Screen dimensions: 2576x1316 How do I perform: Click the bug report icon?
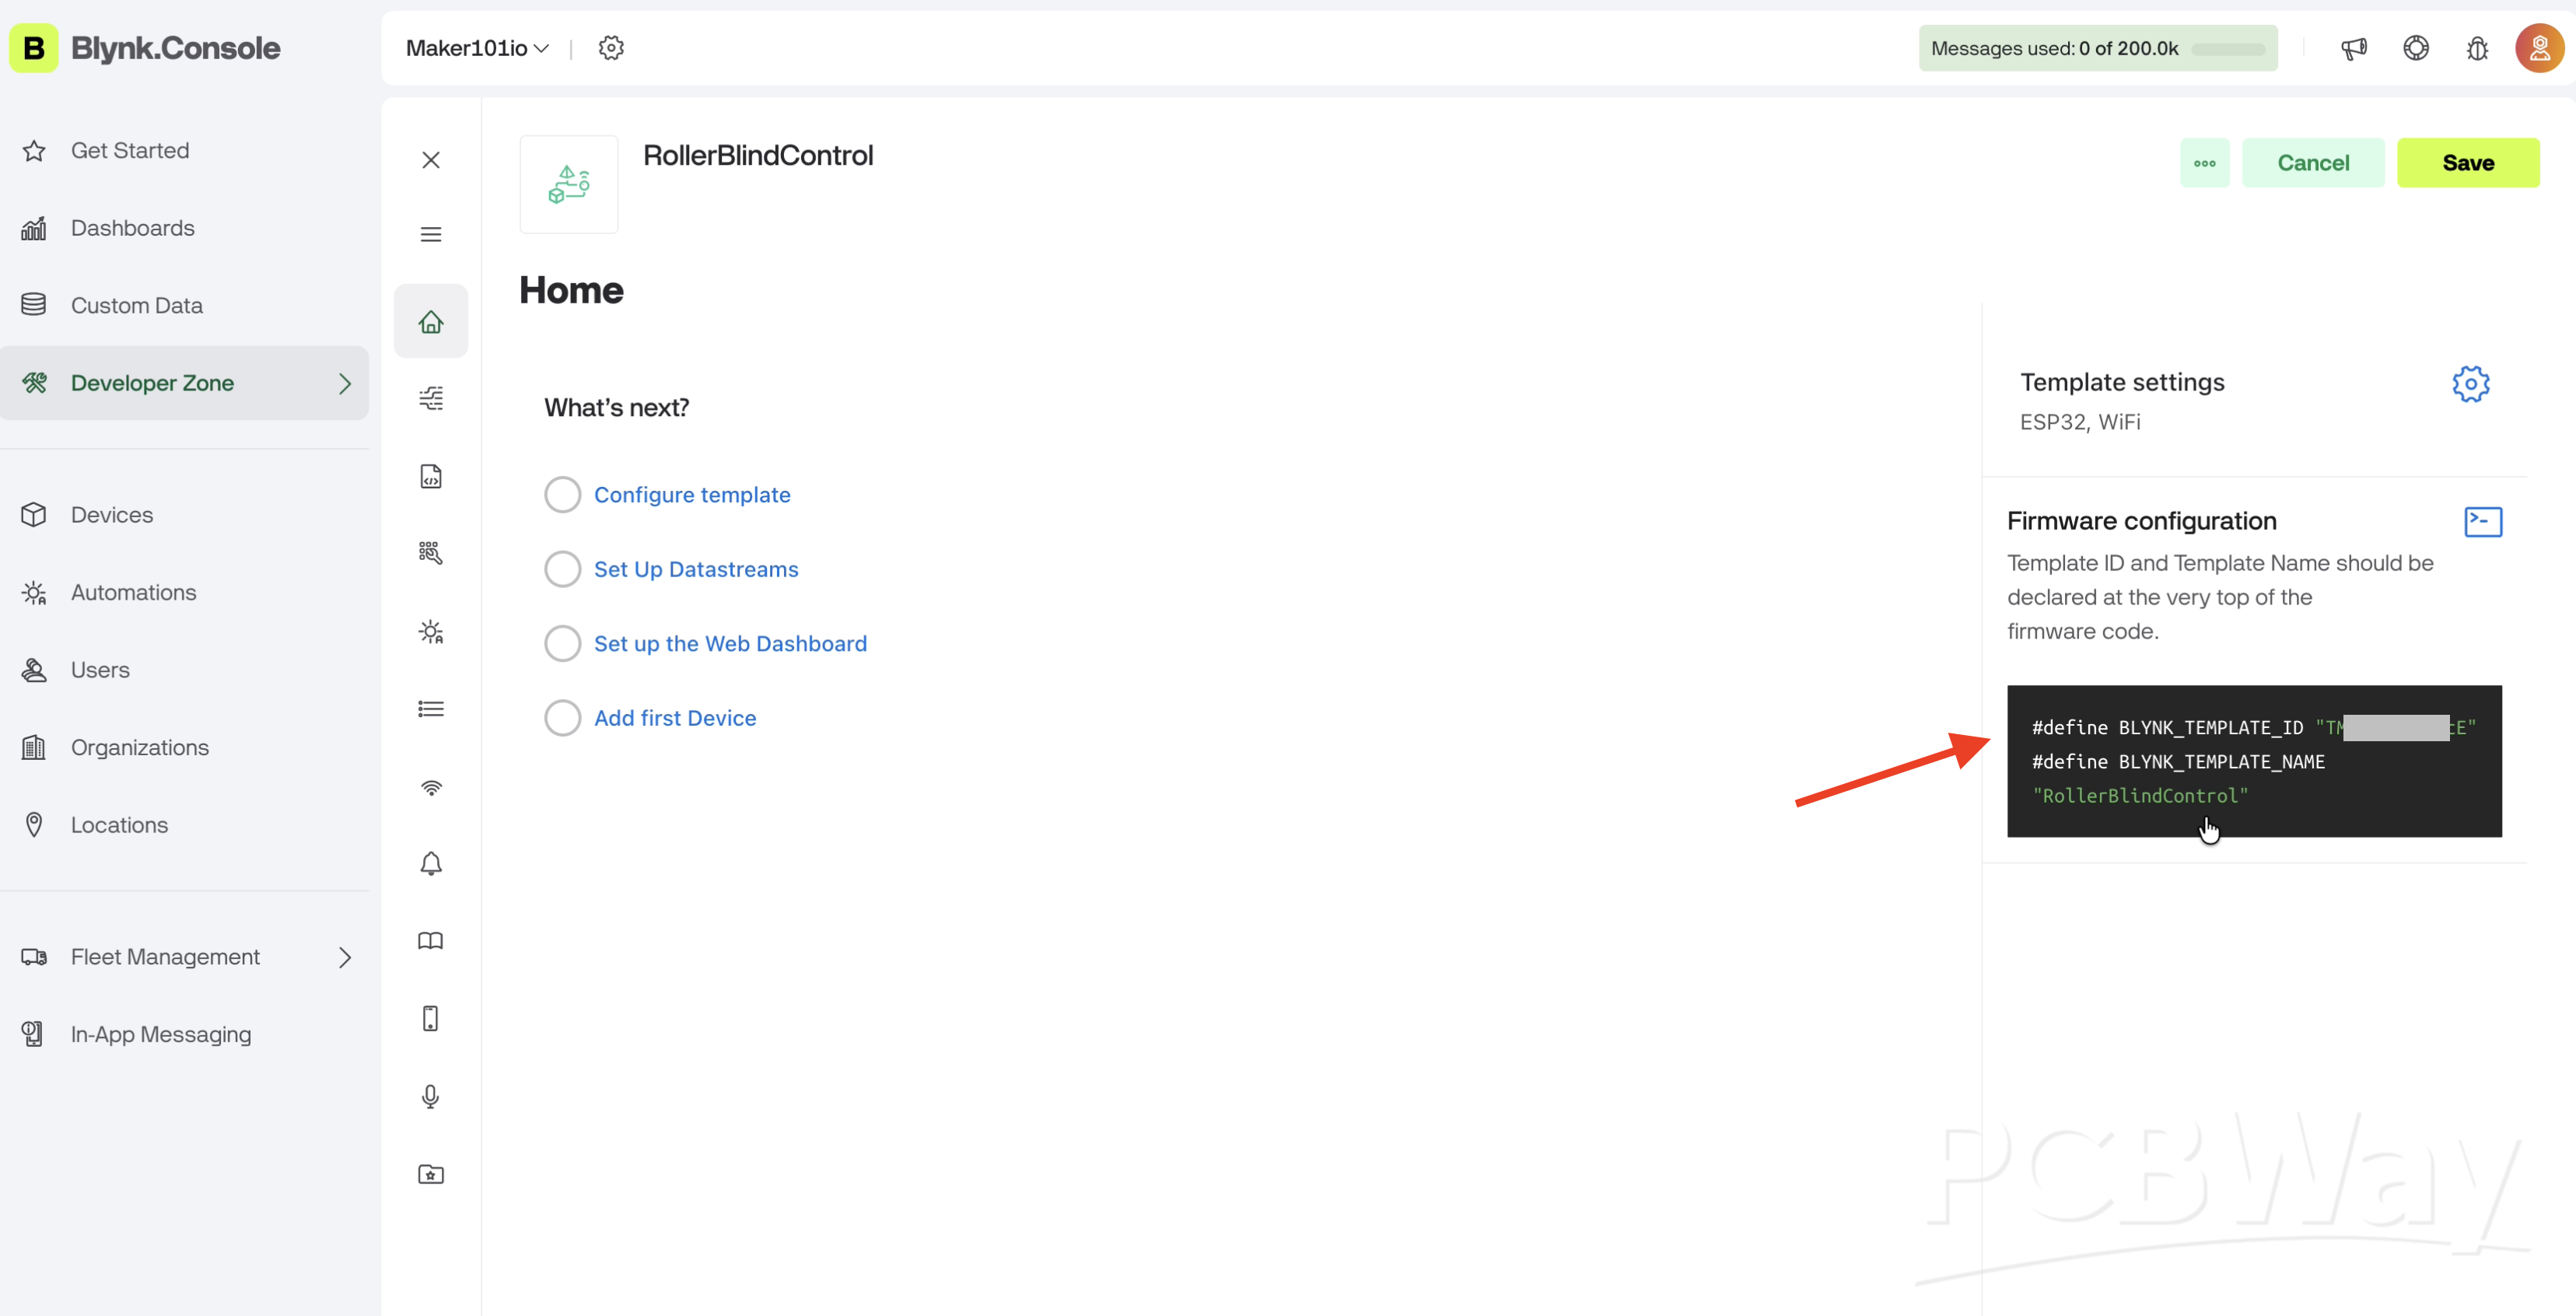pos(2477,48)
